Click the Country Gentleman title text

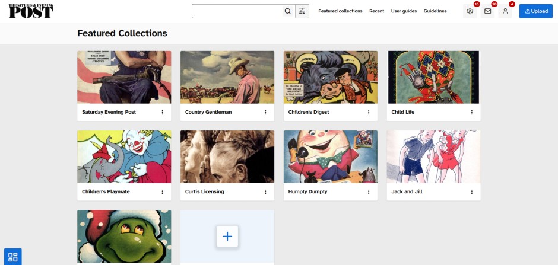click(x=208, y=112)
